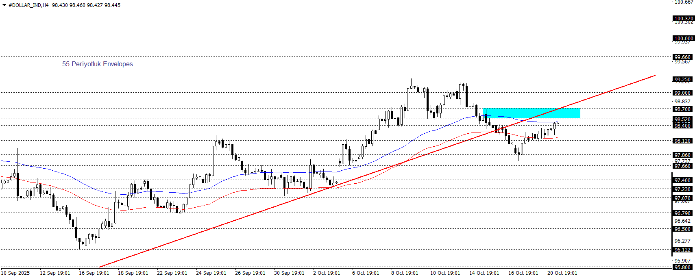Click the '30 Sep 19:01' time axis label
This screenshot has width=695, height=278.
click(289, 273)
